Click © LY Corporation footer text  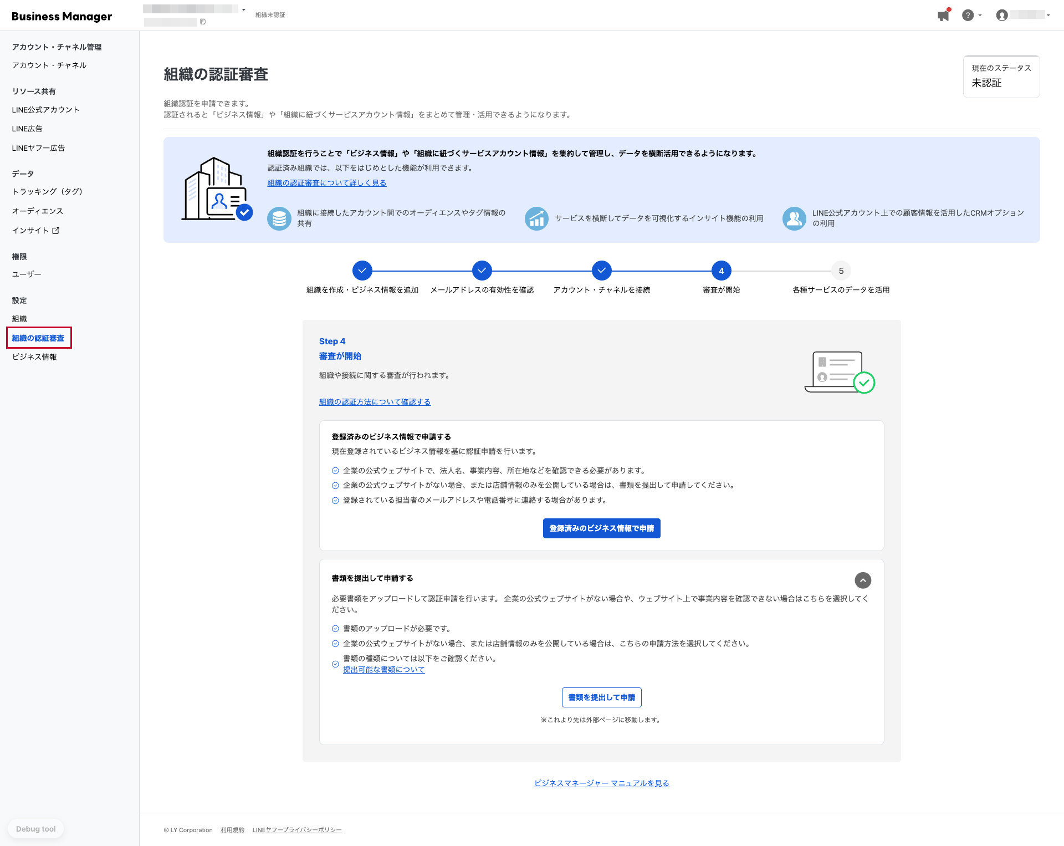coord(188,830)
